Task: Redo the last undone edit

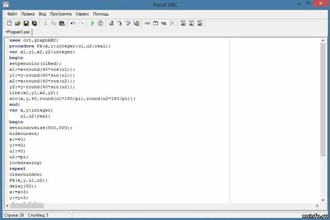Action: [81, 23]
